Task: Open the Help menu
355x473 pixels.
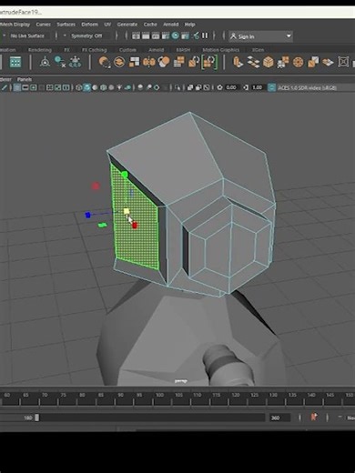Action: [x=189, y=25]
